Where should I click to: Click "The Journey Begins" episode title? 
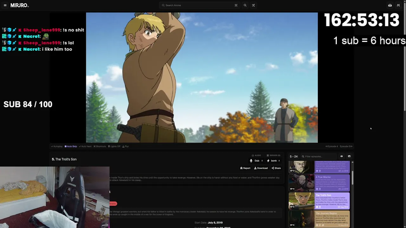click(326, 213)
